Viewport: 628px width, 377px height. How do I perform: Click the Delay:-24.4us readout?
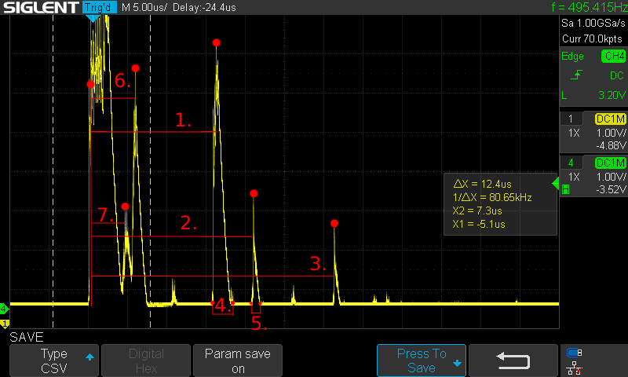click(204, 7)
